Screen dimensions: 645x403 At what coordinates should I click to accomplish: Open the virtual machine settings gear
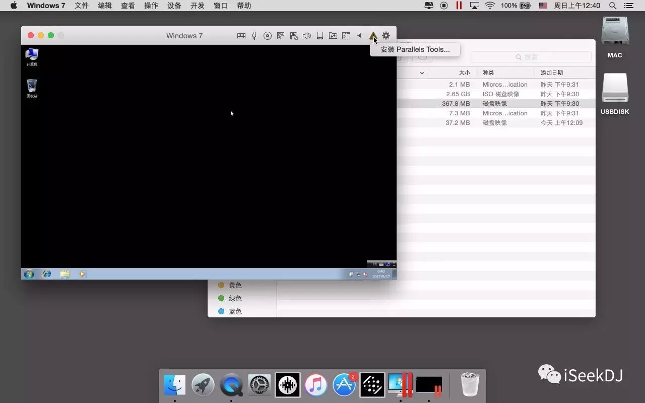[386, 36]
